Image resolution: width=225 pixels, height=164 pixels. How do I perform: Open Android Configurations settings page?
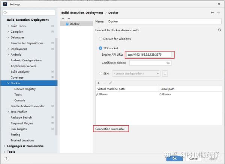click(26, 60)
